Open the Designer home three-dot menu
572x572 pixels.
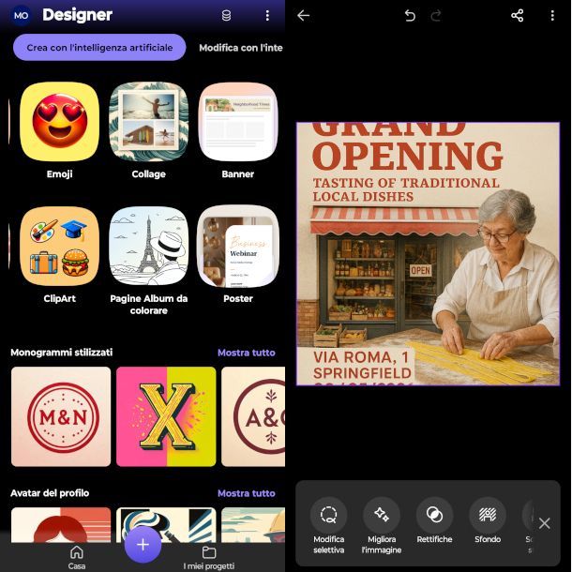[267, 15]
